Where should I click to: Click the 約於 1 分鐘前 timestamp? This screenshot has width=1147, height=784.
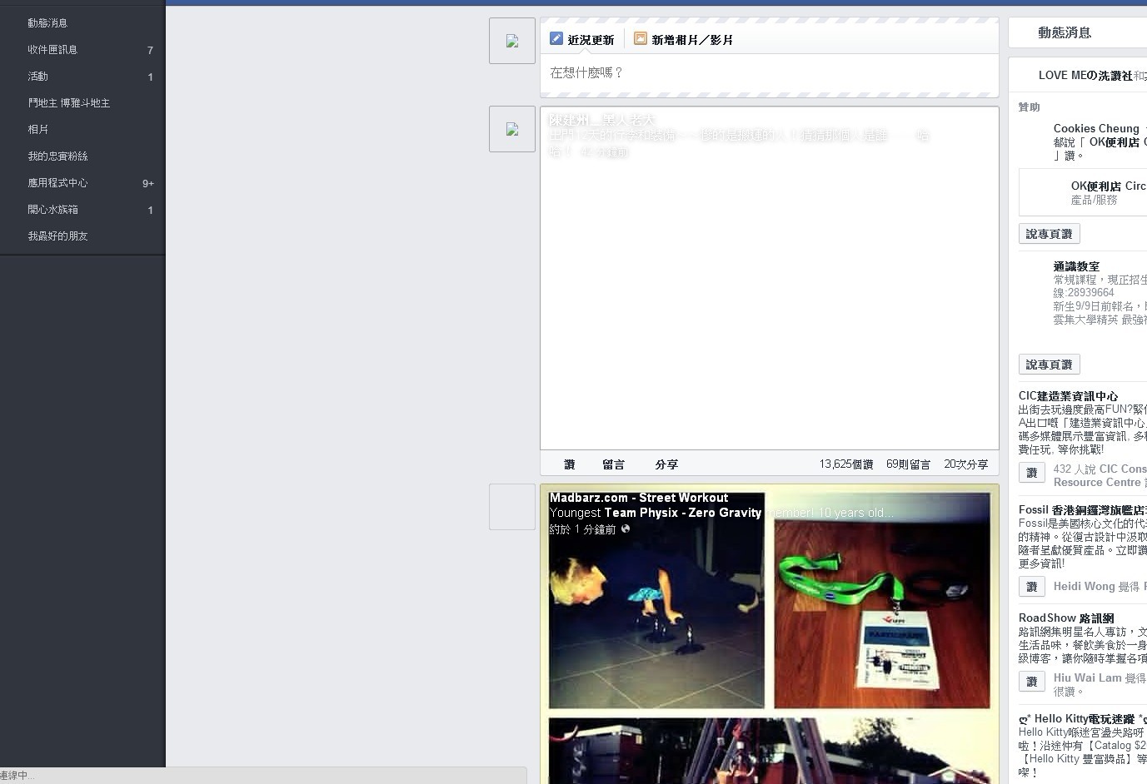click(x=582, y=529)
